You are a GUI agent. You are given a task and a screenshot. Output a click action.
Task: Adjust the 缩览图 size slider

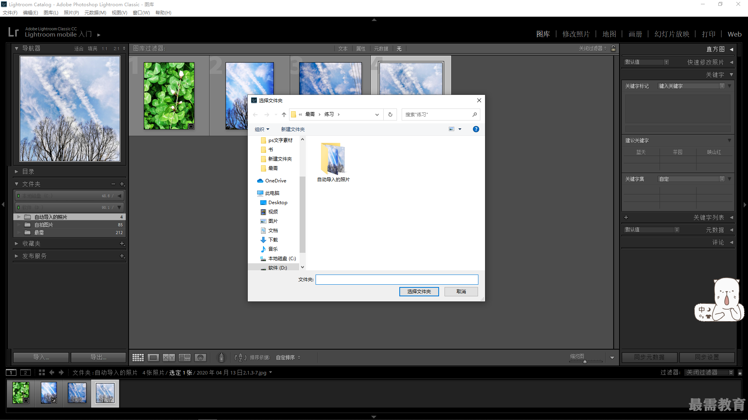585,362
